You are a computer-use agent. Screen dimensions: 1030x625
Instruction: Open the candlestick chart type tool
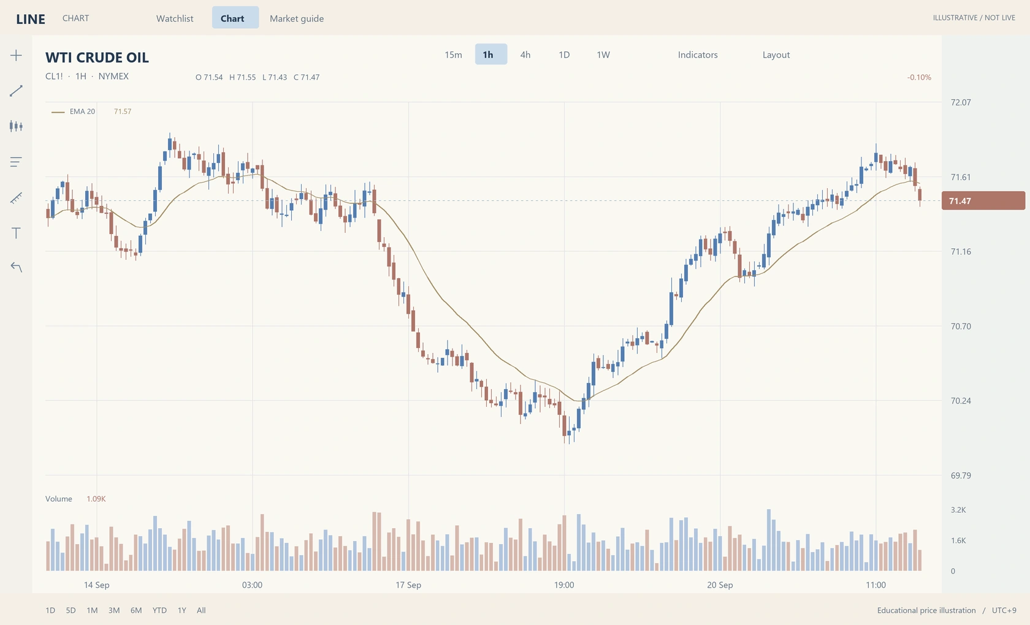16,126
